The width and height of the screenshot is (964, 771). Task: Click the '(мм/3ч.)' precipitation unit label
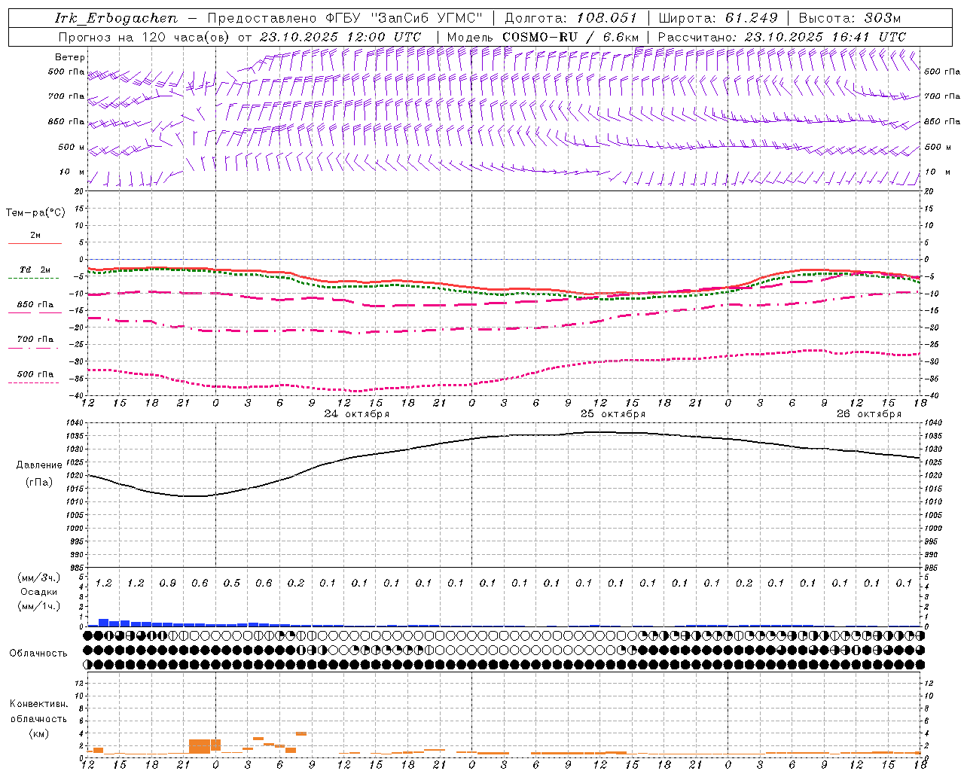point(39,578)
